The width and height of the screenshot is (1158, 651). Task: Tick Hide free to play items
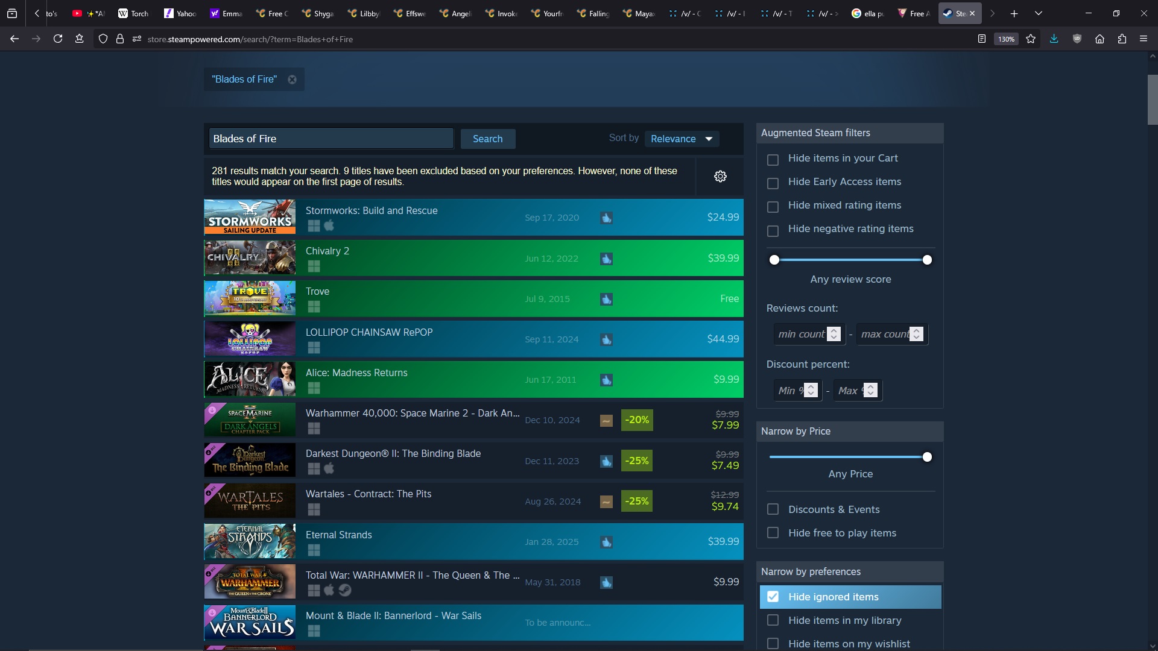pyautogui.click(x=773, y=533)
